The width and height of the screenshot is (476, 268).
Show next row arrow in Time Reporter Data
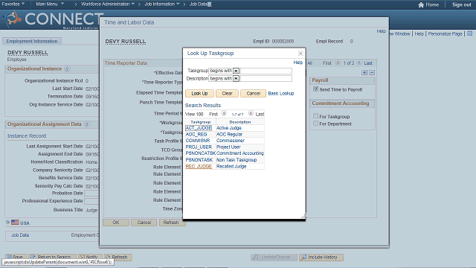[359, 63]
